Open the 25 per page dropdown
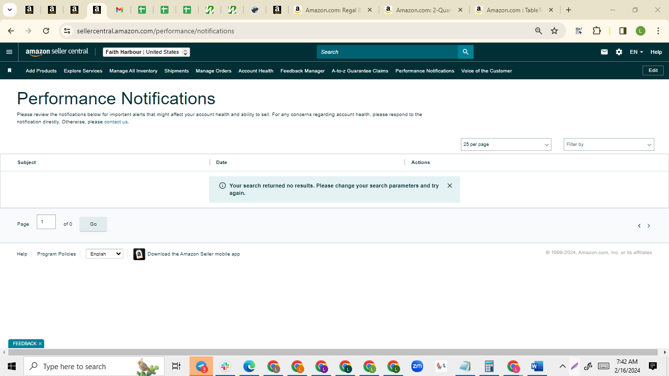The width and height of the screenshot is (669, 376). [506, 144]
